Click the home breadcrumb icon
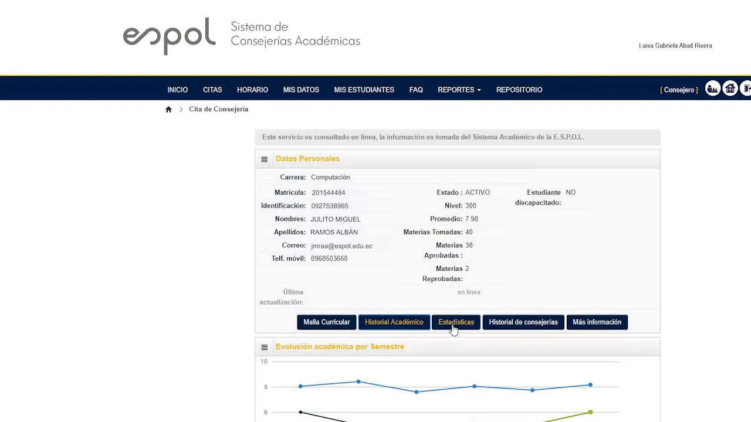This screenshot has width=751, height=422. 168,110
